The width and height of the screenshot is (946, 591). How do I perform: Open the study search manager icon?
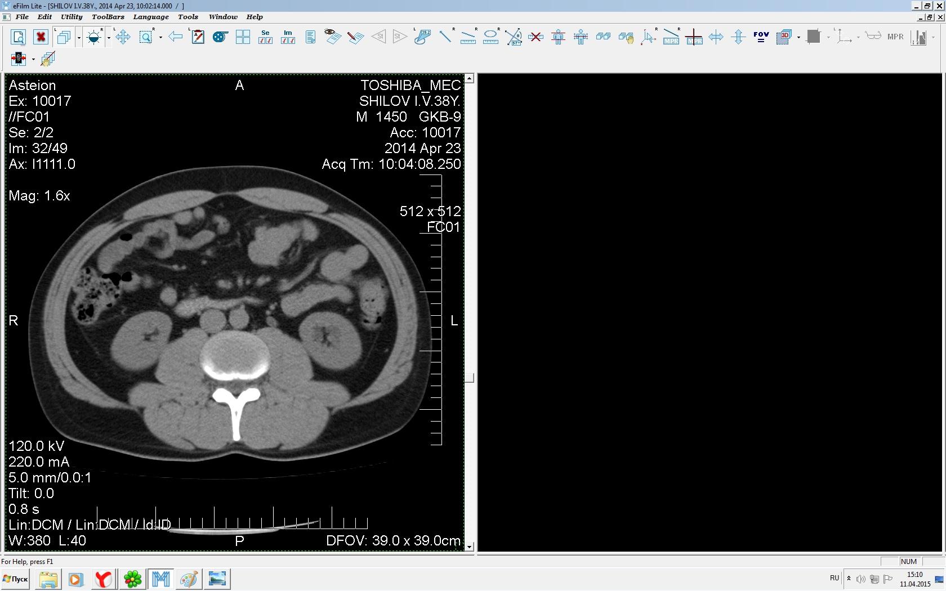[x=18, y=37]
